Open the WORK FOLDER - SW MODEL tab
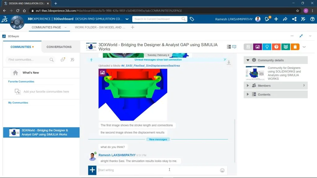 (x=100, y=27)
